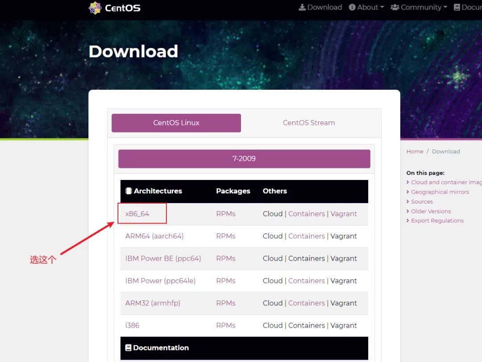
Task: Open Containers in the ARM32 row
Action: tap(307, 303)
